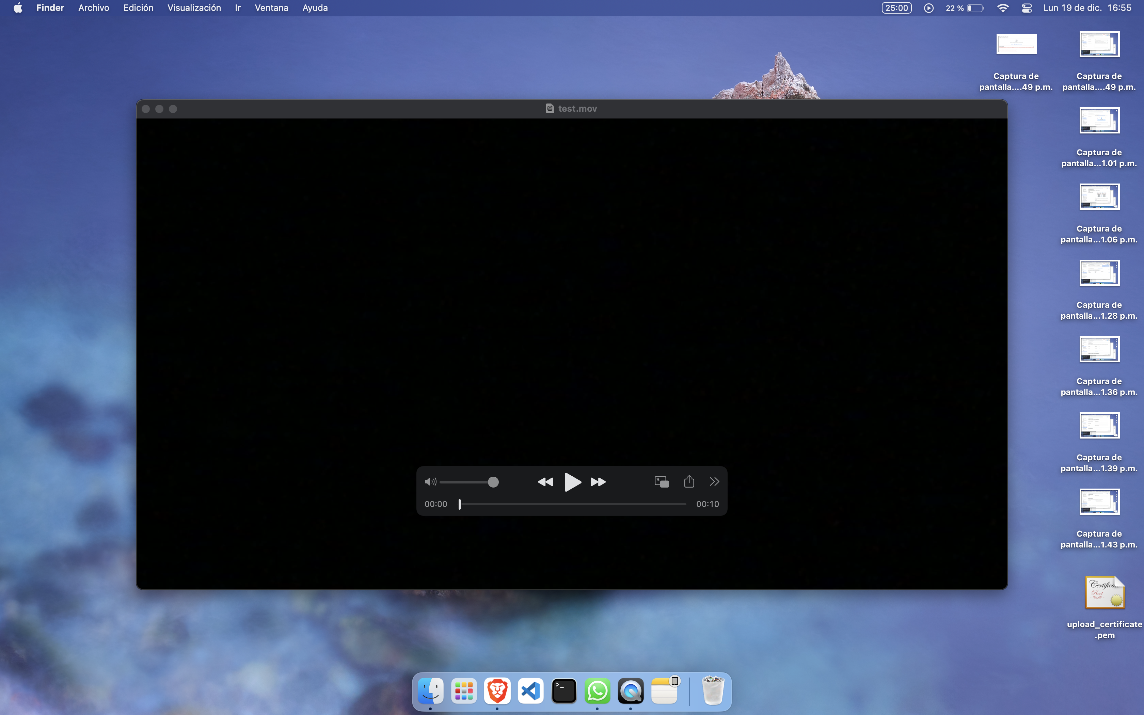
Task: Open the Ayuda menu
Action: (315, 8)
